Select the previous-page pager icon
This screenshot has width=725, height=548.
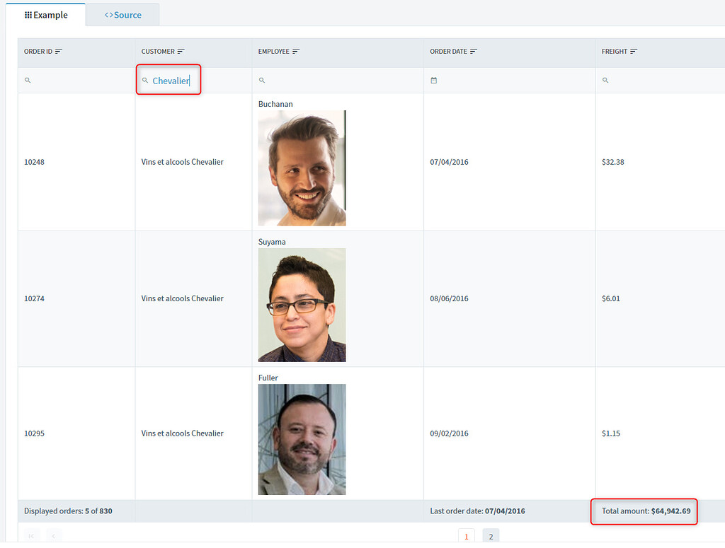click(x=53, y=536)
